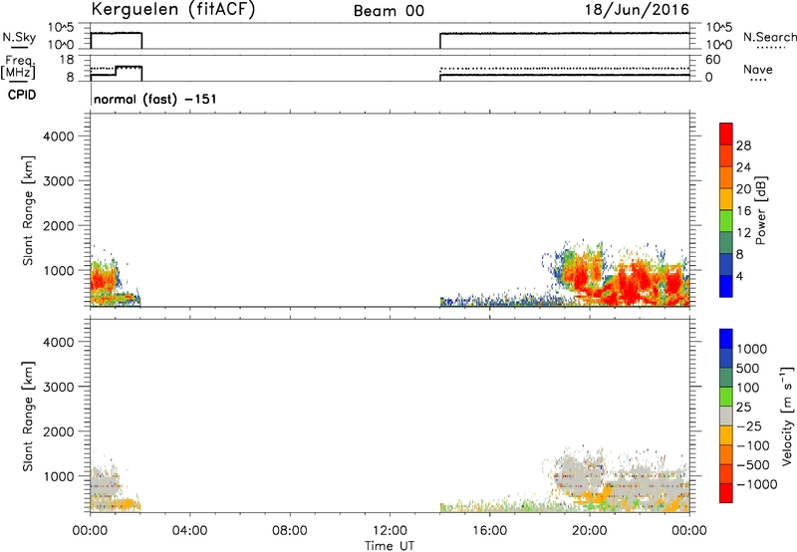Click the "4" label on the power colorbar
Image resolution: width=797 pixels, height=552 pixels.
pos(739,276)
